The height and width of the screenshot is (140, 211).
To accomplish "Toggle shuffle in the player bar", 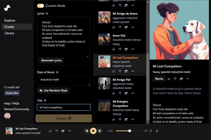I will 151,131.
